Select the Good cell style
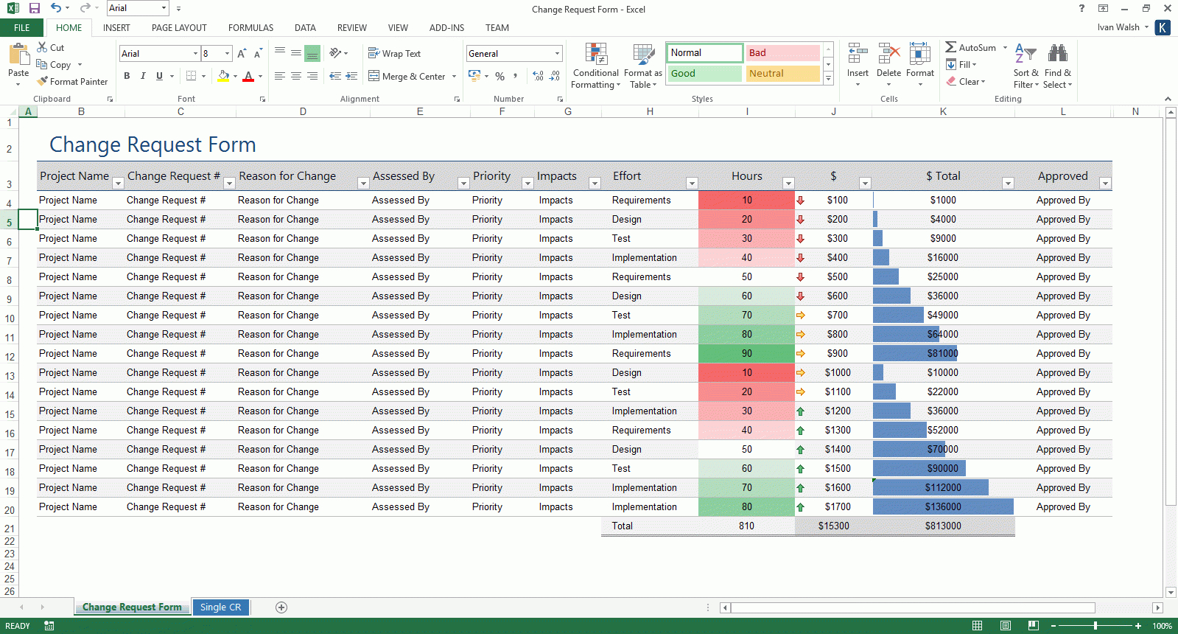Screen dimensions: 1178x634 (x=704, y=74)
